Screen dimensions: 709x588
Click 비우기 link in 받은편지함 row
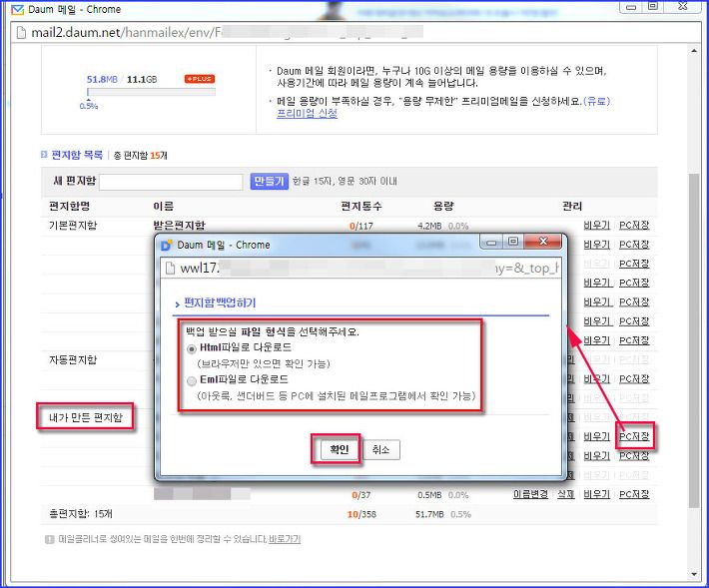[596, 225]
